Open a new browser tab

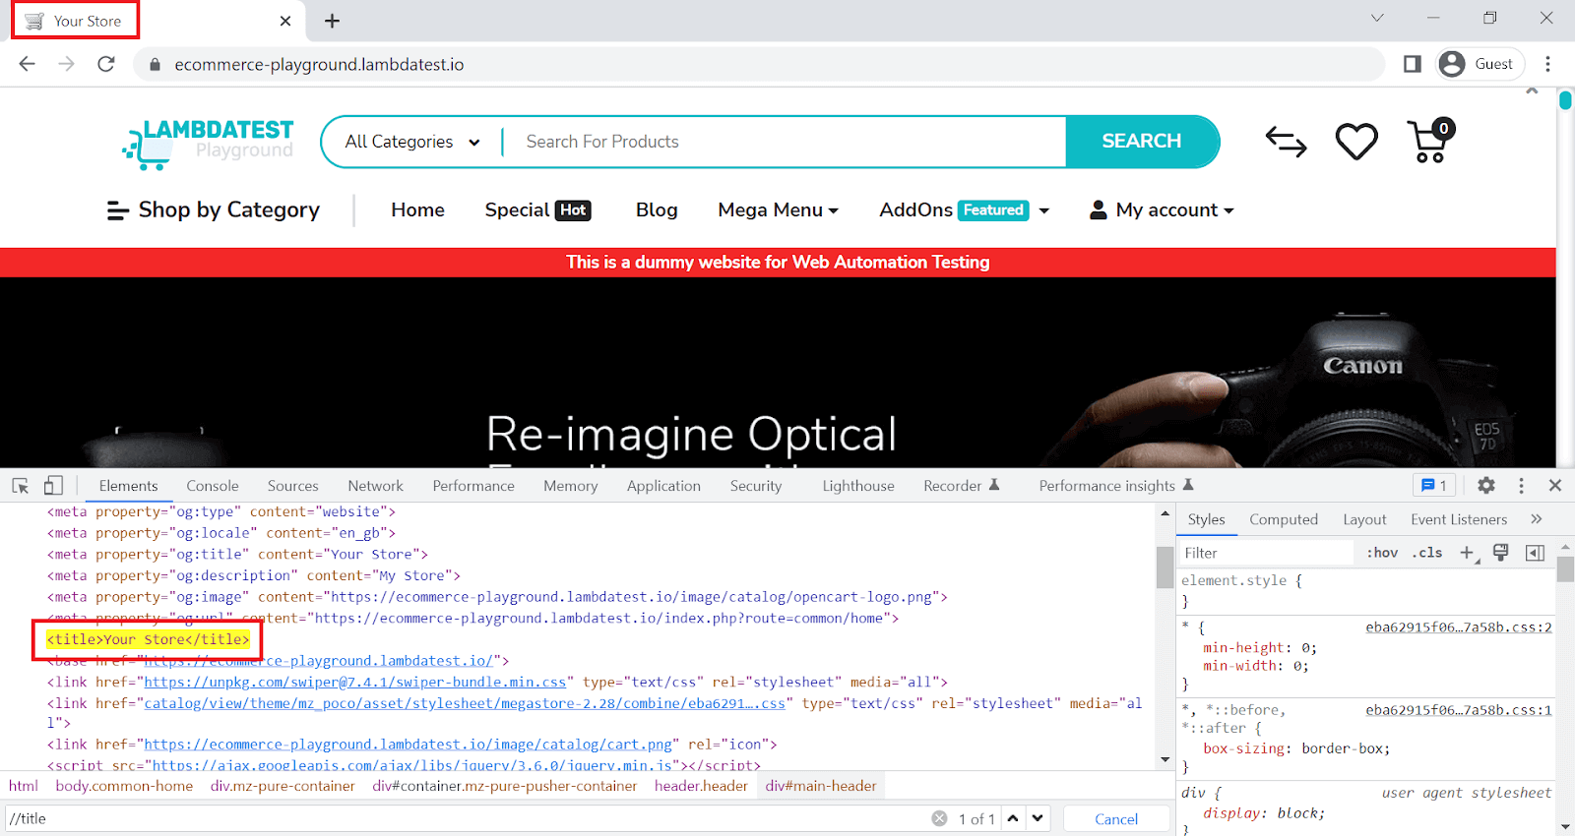tap(333, 21)
